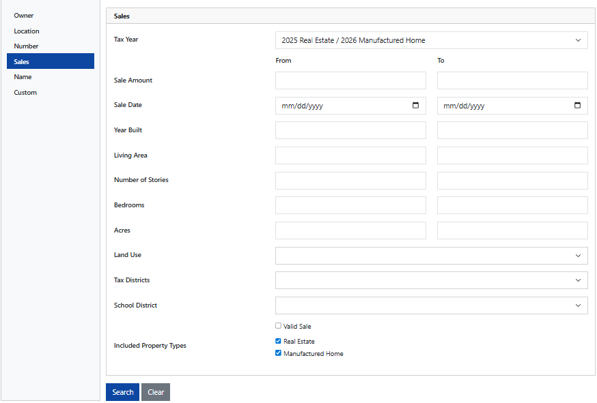Click the Year Built To field

[512, 130]
